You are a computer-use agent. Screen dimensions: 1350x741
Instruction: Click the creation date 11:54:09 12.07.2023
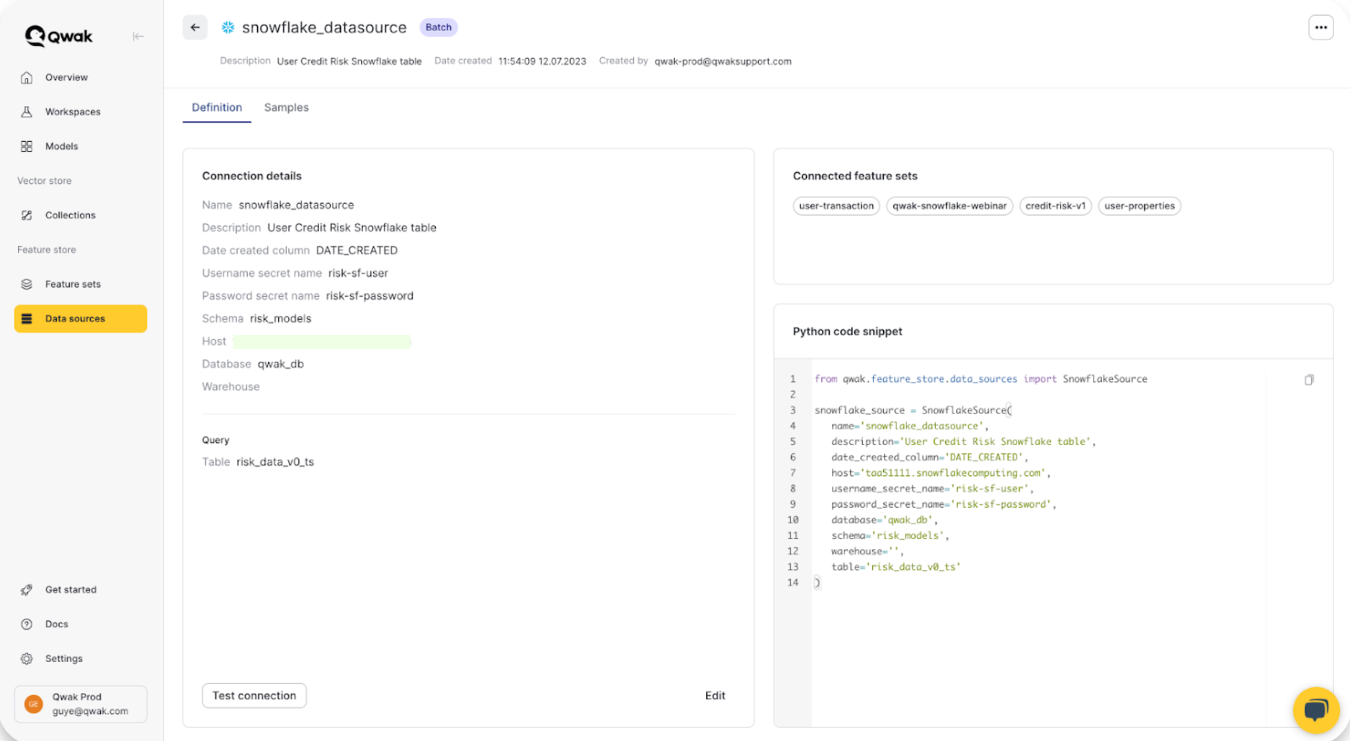[x=542, y=61]
